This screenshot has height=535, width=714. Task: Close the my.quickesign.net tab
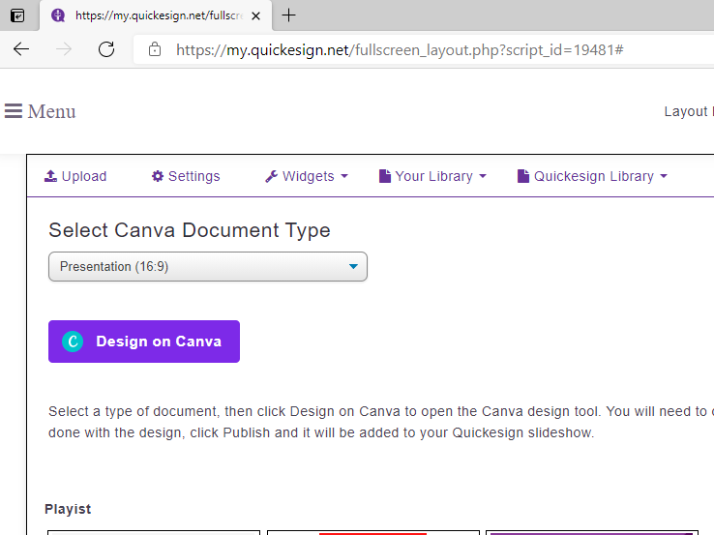coord(256,15)
